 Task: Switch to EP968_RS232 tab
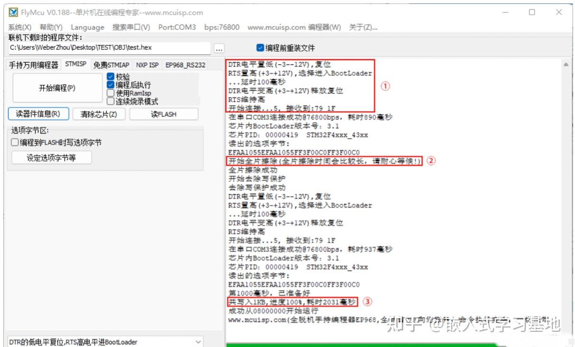[185, 65]
